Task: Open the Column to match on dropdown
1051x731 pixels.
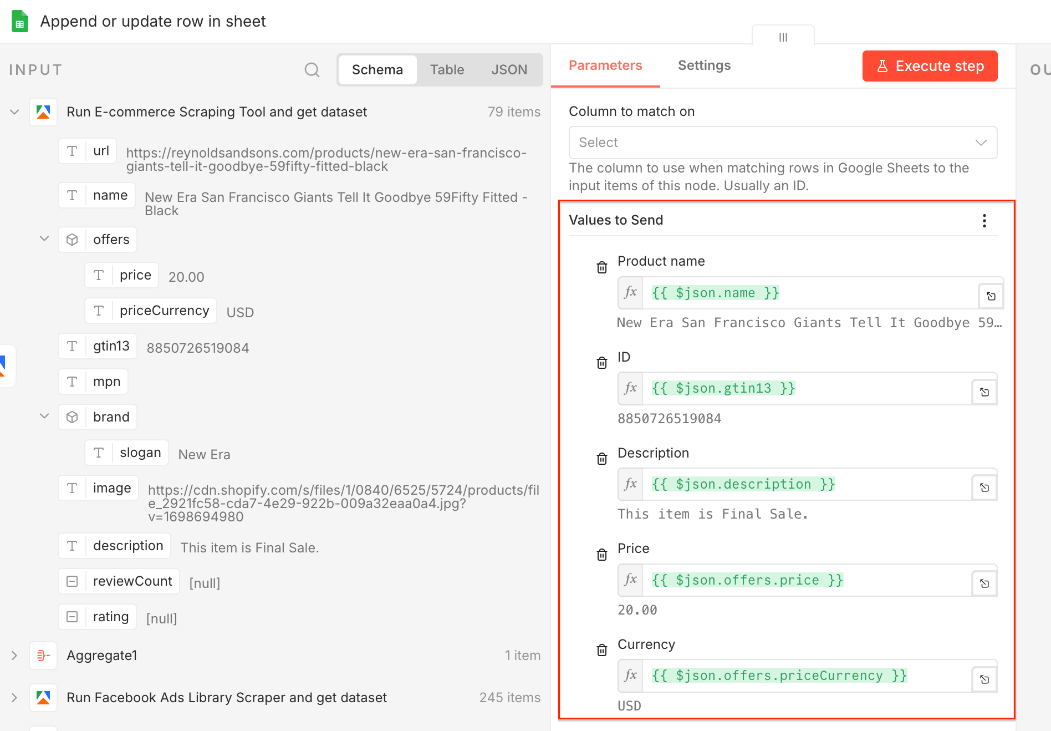Action: pos(783,143)
